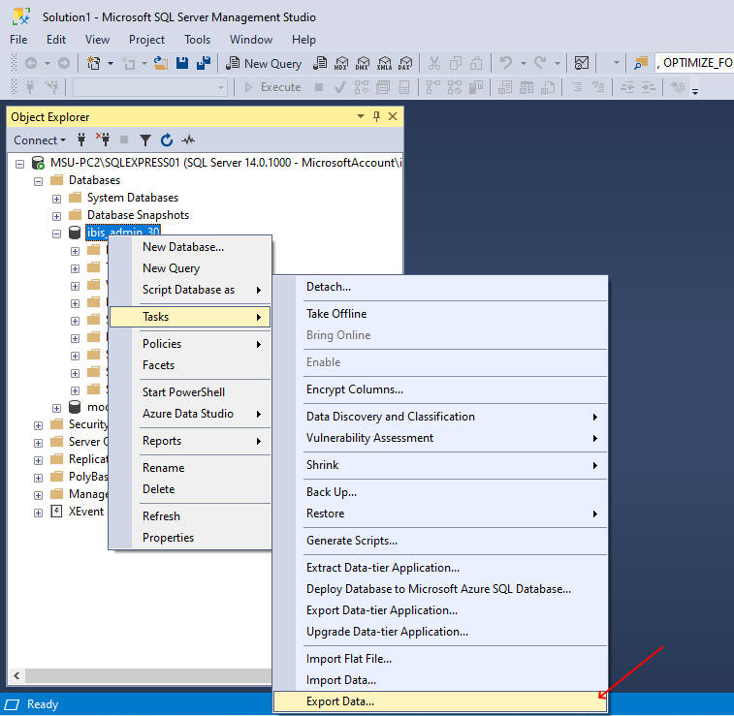Click the New Query toolbar button
The width and height of the screenshot is (734, 716).
[x=264, y=63]
